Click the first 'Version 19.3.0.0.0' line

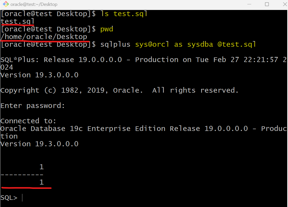point(40,75)
